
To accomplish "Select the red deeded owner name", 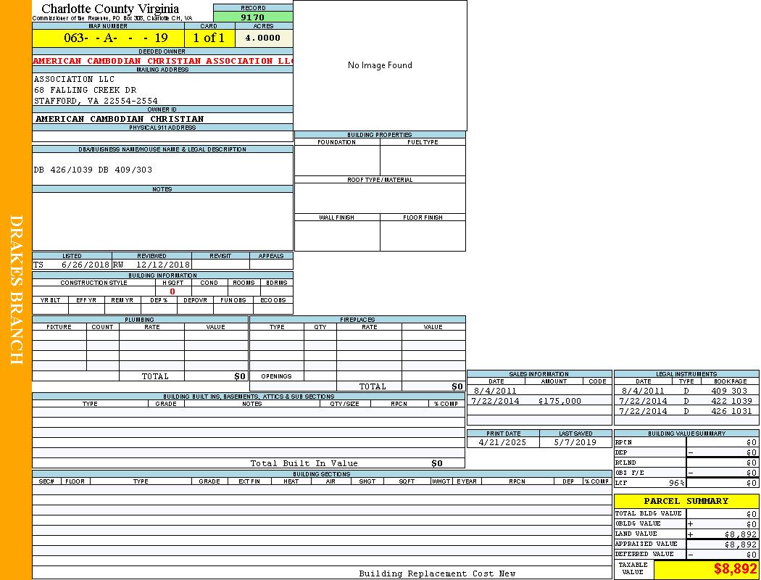I will click(162, 61).
